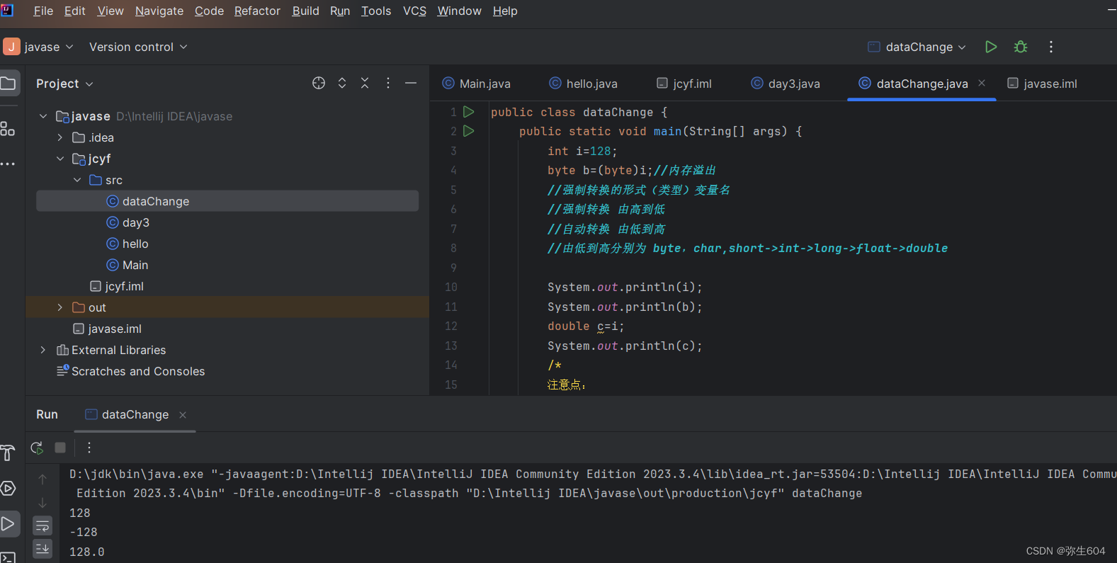Viewport: 1117px width, 563px height.
Task: Open the Terminal tool window
Action: point(8,557)
